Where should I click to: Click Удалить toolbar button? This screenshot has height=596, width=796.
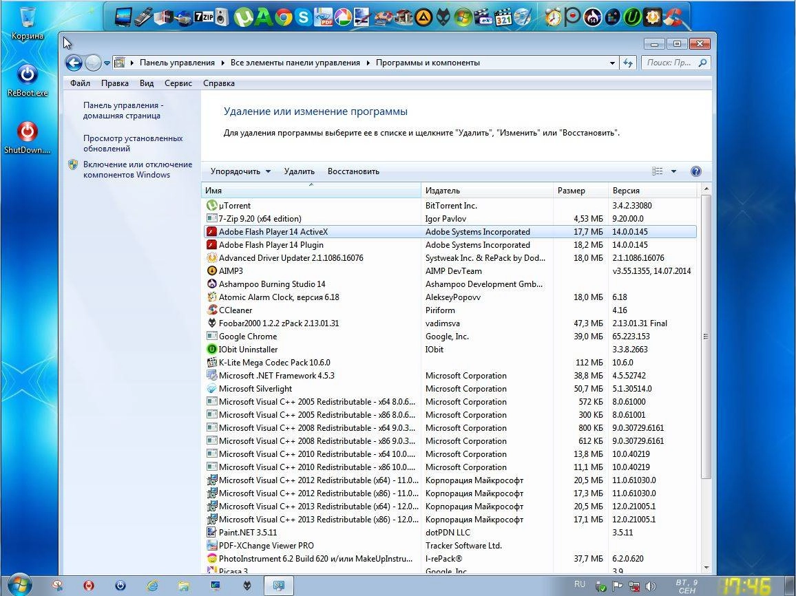click(x=299, y=171)
